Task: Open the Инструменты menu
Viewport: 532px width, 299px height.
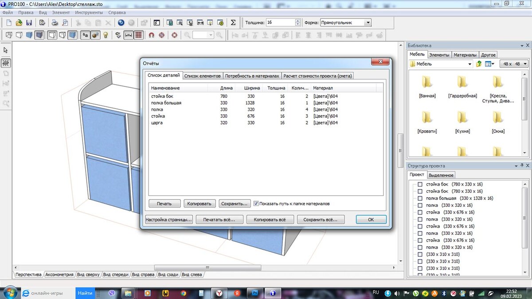Action: 89,12
